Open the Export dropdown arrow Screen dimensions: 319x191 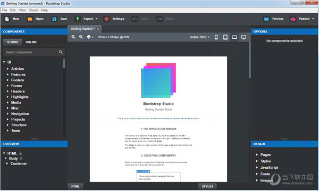tap(96, 19)
